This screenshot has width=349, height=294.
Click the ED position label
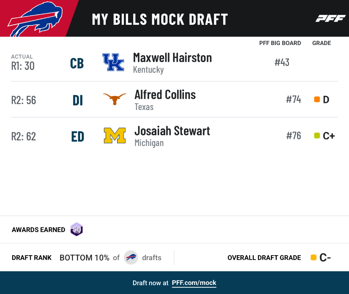(x=78, y=137)
